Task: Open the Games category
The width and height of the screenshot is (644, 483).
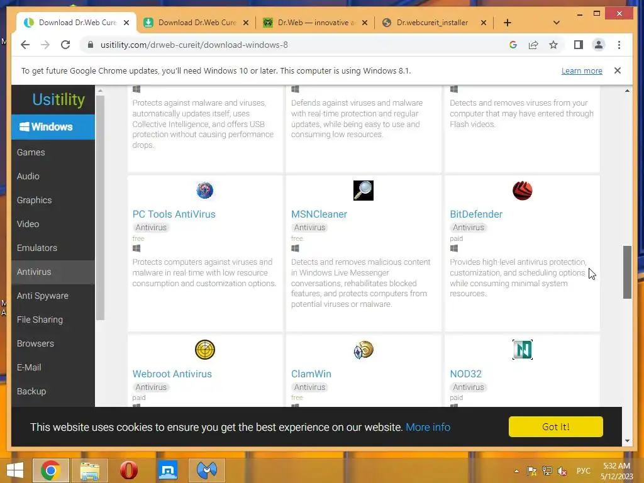Action: point(53,152)
